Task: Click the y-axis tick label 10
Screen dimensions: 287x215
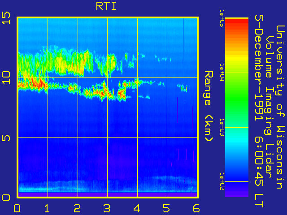Action: tap(6, 77)
